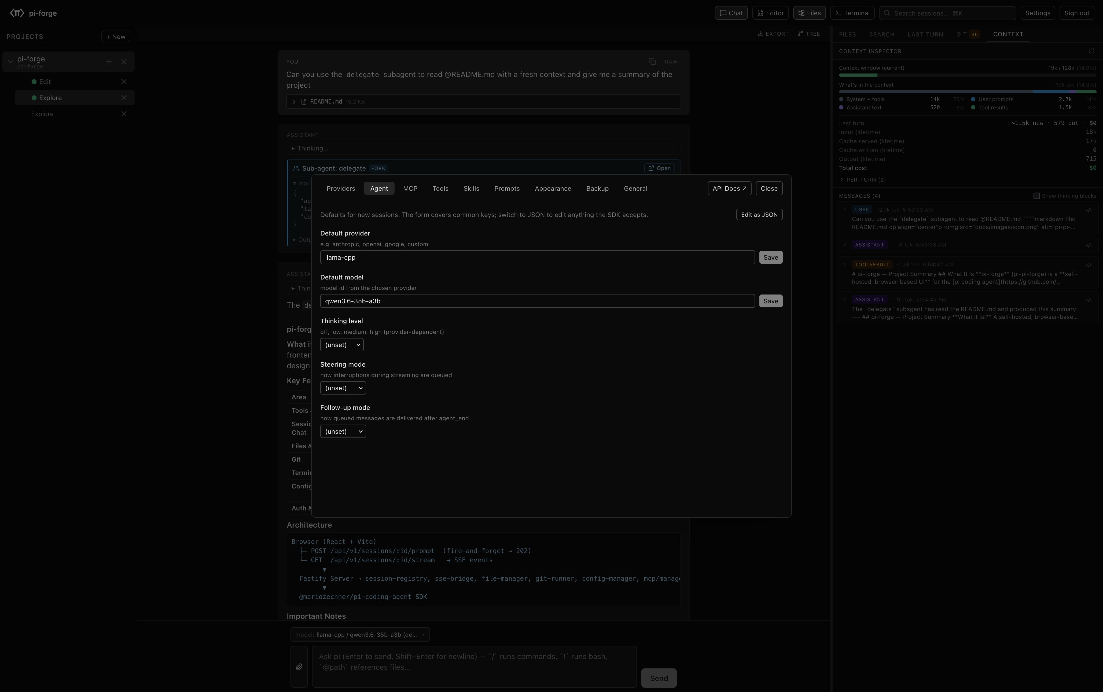Click the pi-forge logo icon

17,13
